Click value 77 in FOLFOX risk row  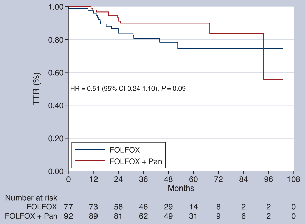(68, 207)
